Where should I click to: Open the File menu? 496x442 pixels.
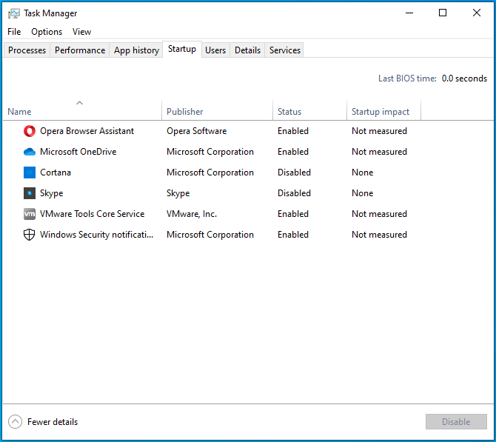tap(14, 32)
